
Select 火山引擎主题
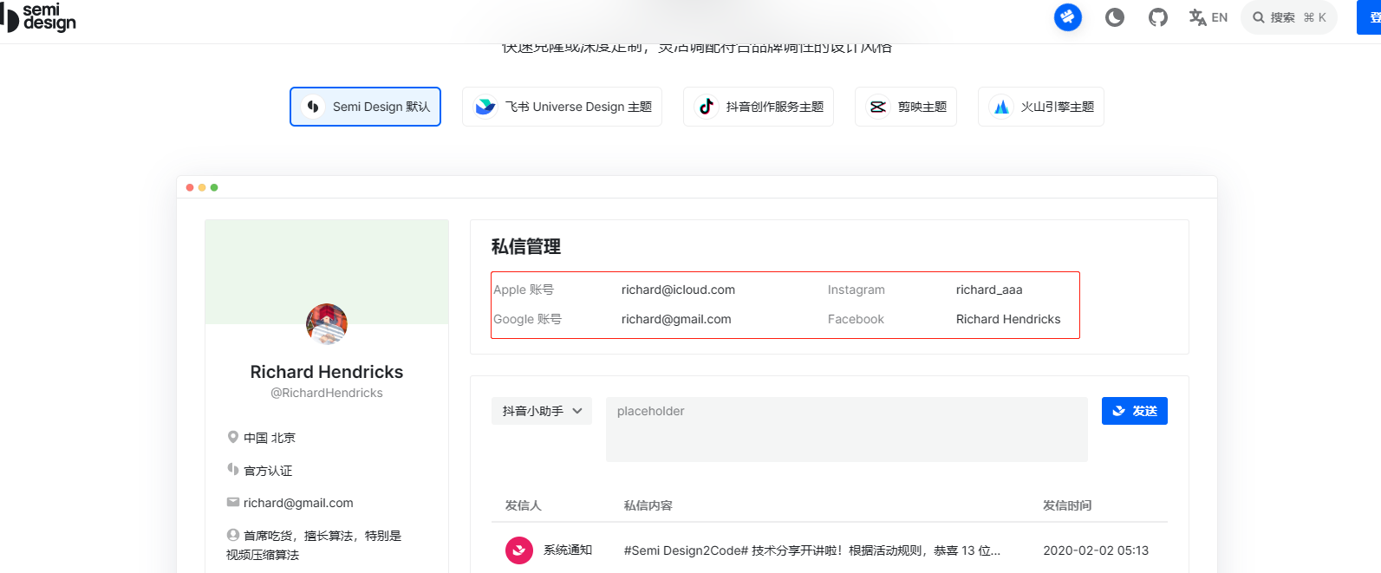click(x=1041, y=107)
